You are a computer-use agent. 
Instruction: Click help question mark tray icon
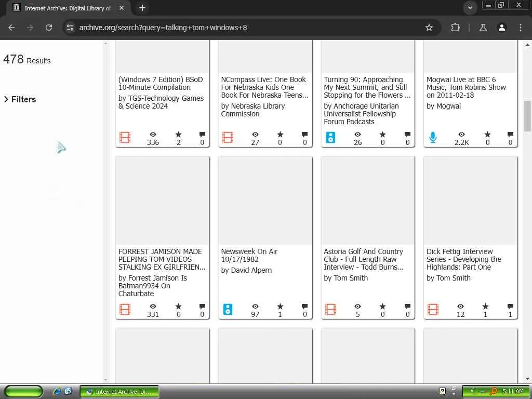[442, 392]
